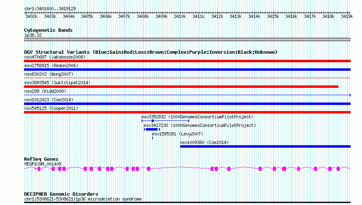Click the black DECIPHER microdeletion bar
The width and height of the screenshot is (362, 205).
pos(187,203)
